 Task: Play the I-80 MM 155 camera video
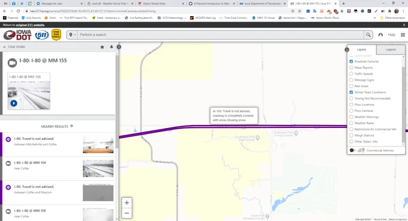tap(14, 103)
